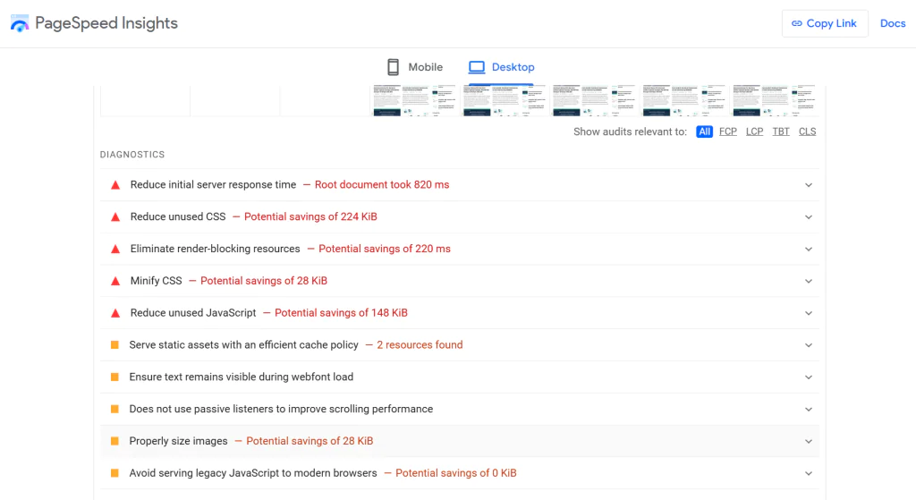
Task: Click 'Avoid serving legacy JavaScript' audit title
Action: pyautogui.click(x=253, y=474)
